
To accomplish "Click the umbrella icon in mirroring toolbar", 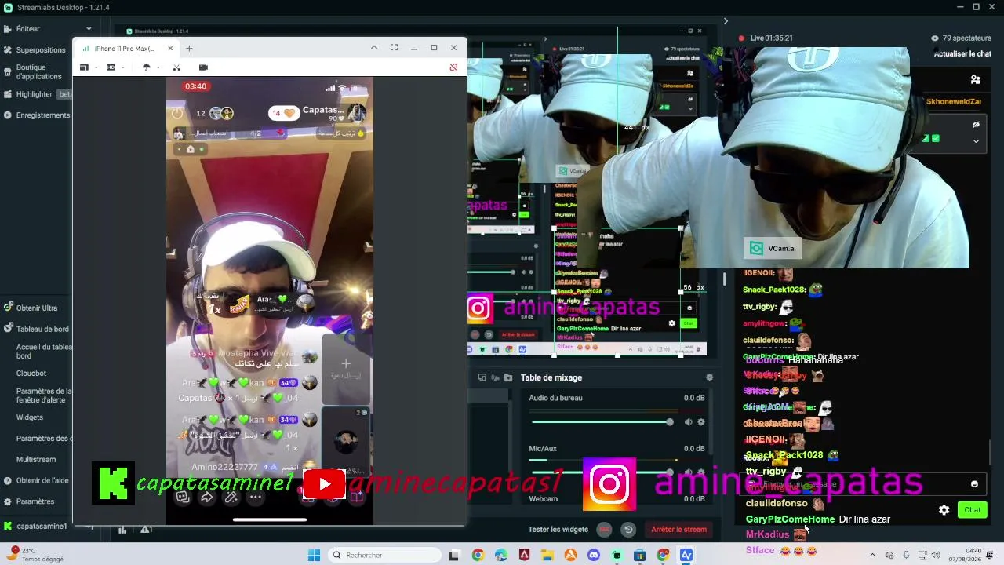I will (x=146, y=67).
